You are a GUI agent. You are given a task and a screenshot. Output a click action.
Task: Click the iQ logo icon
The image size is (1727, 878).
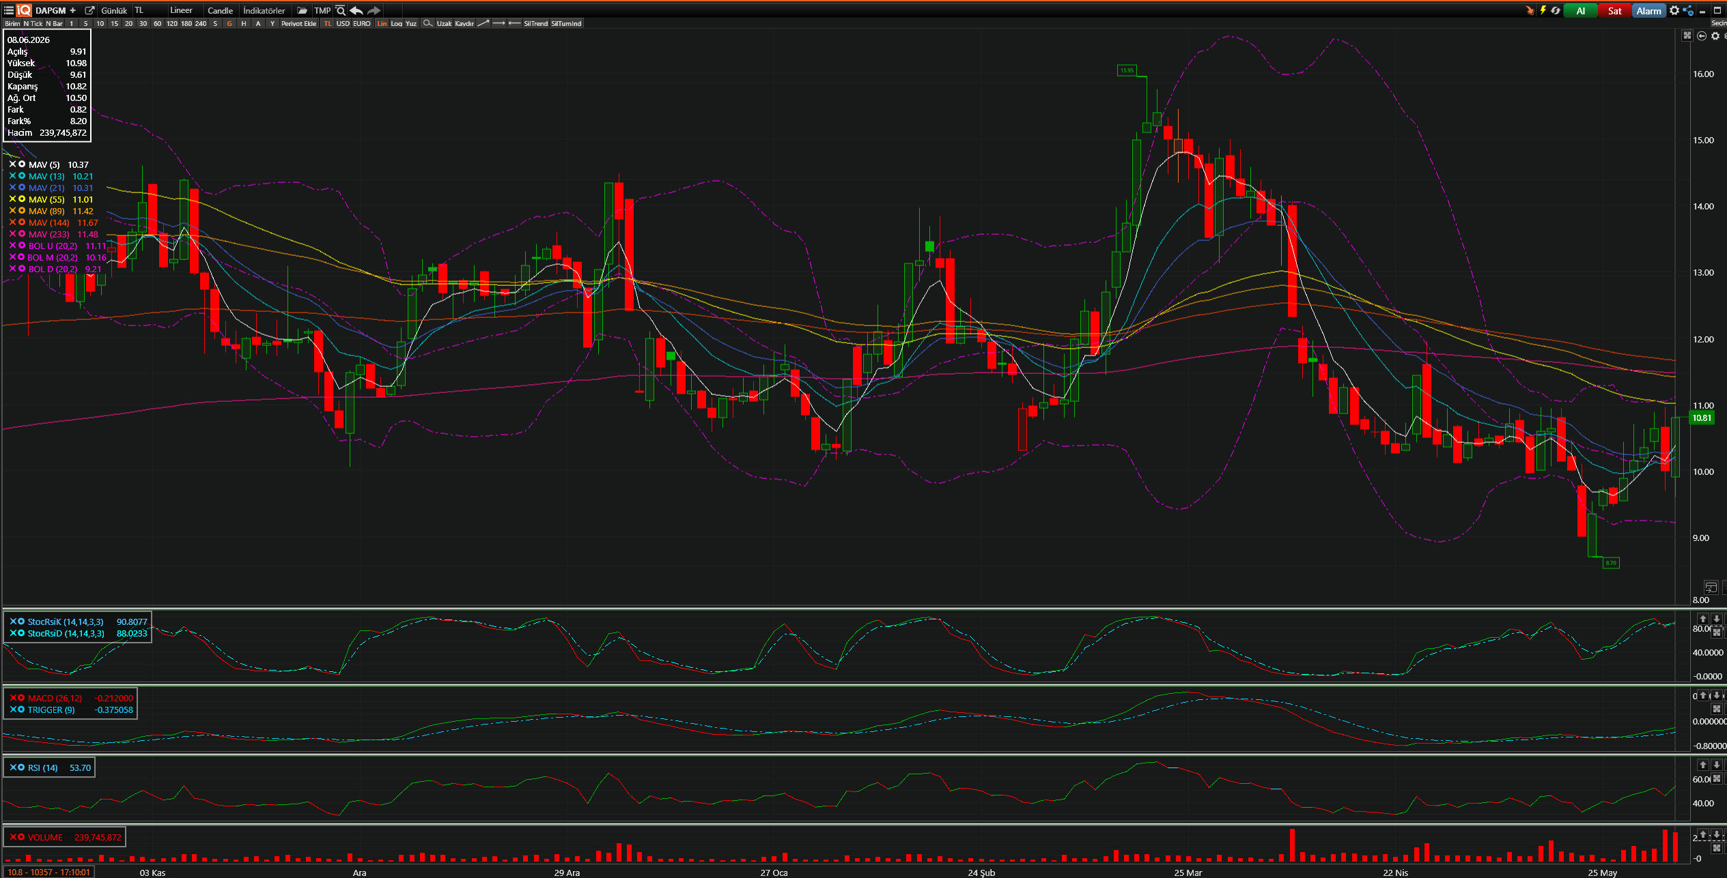pos(24,10)
